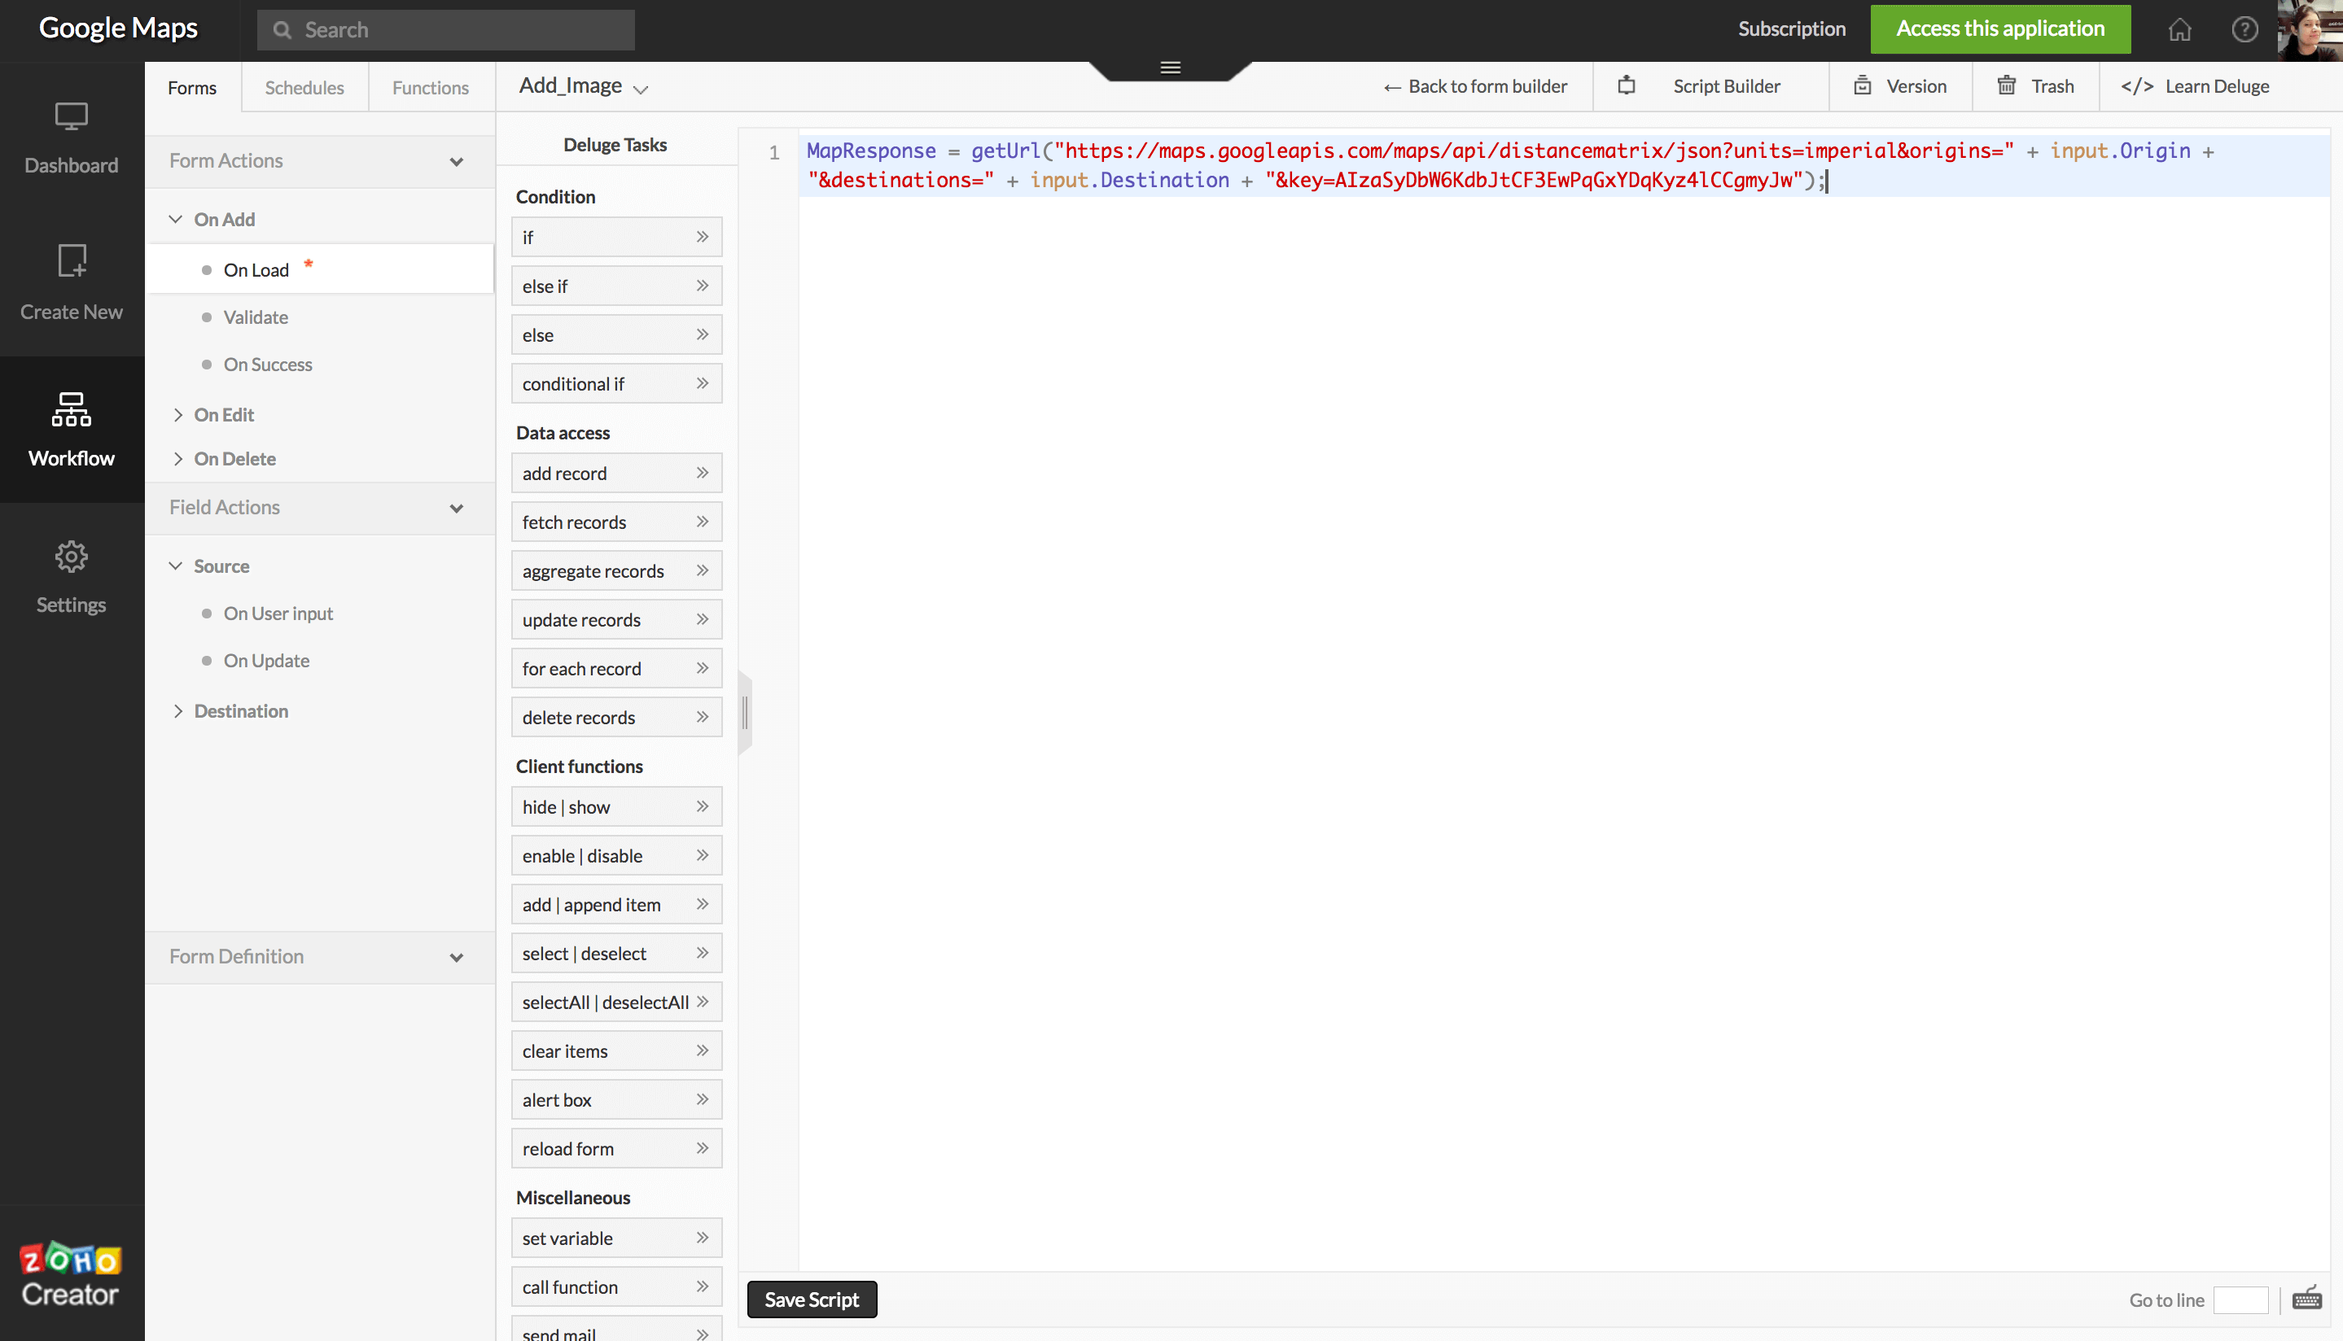Screen dimensions: 2343x1341
Task: Click the 'aggregate records' task
Action: 616,570
